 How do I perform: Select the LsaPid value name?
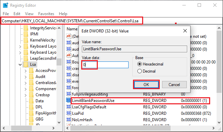click(78, 113)
